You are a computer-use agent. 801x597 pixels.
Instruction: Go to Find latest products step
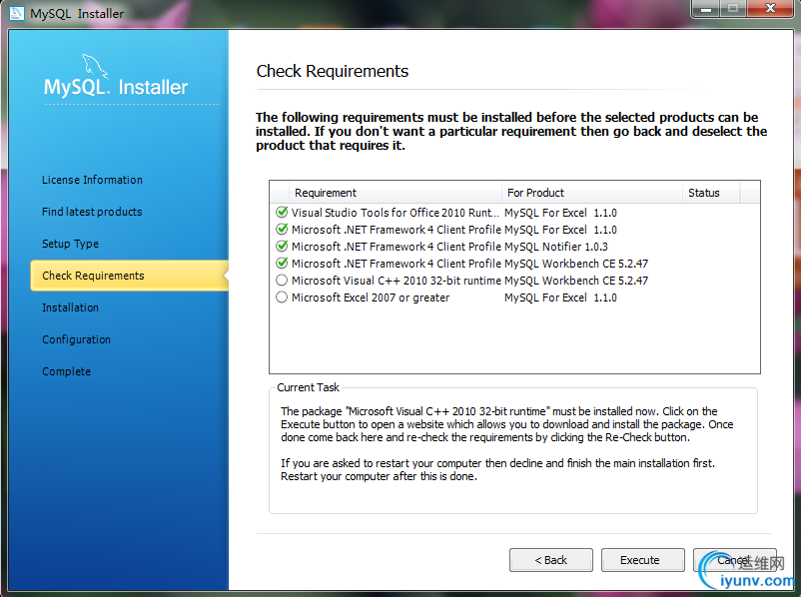(92, 212)
